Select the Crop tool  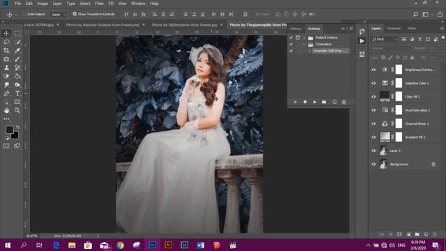[x=6, y=51]
